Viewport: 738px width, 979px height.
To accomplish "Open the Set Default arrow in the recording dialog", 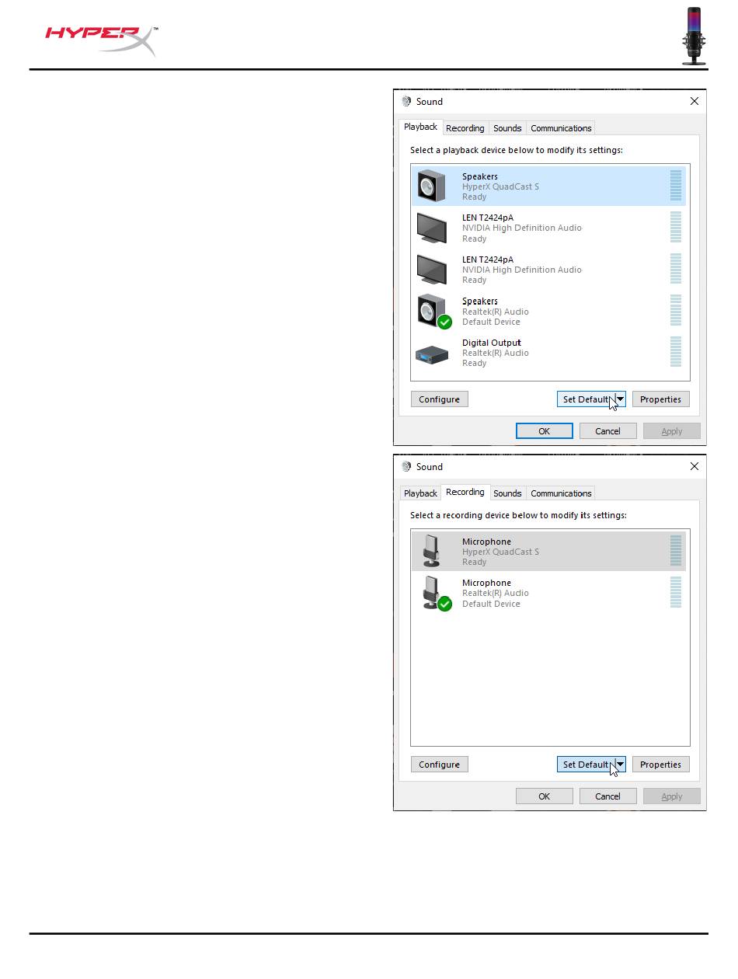I will point(620,765).
